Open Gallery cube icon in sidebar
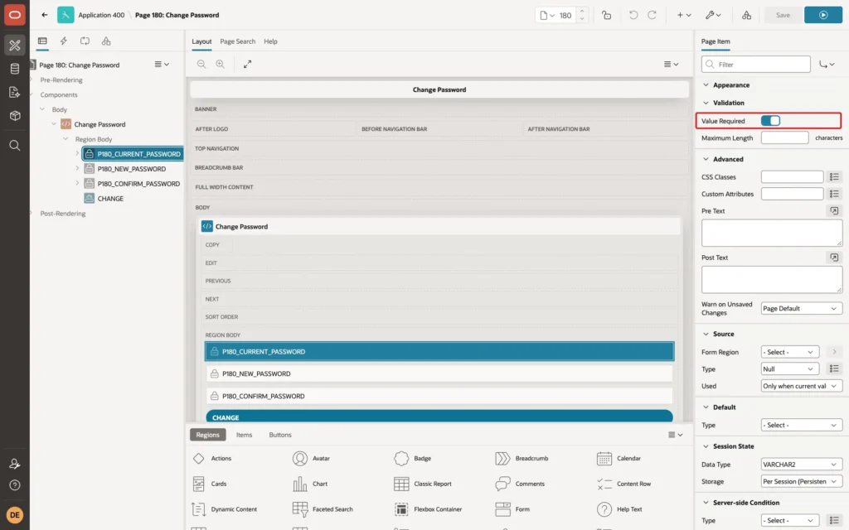This screenshot has width=849, height=530. (15, 116)
